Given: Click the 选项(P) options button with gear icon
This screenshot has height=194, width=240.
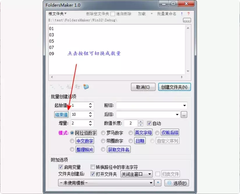Looking at the screenshot, I should (x=176, y=183).
